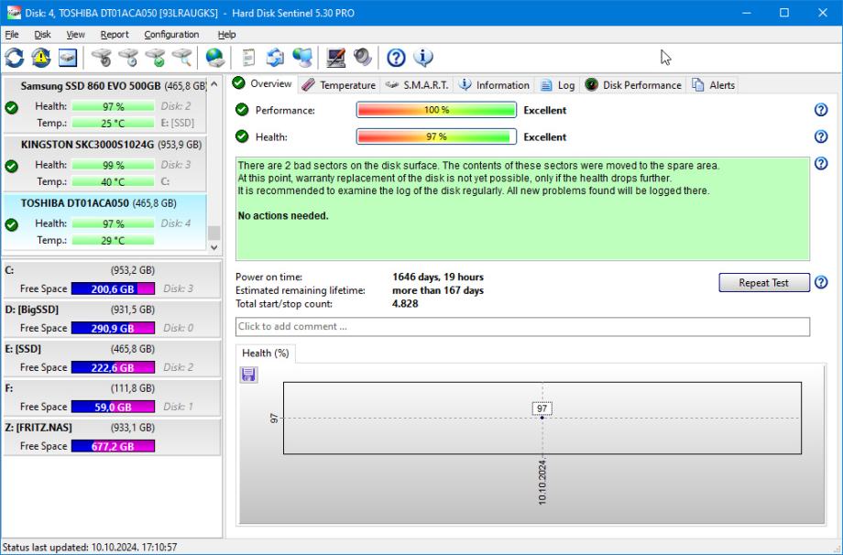Screen dimensions: 843x555
Task: Click the Performance 100 % gradient bar
Action: (x=436, y=110)
